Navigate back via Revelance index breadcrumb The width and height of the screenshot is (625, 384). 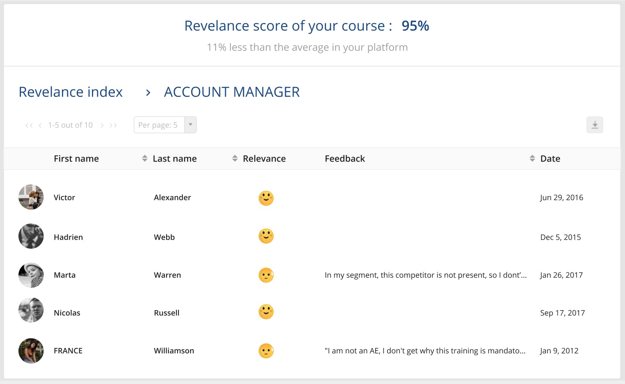[x=71, y=92]
